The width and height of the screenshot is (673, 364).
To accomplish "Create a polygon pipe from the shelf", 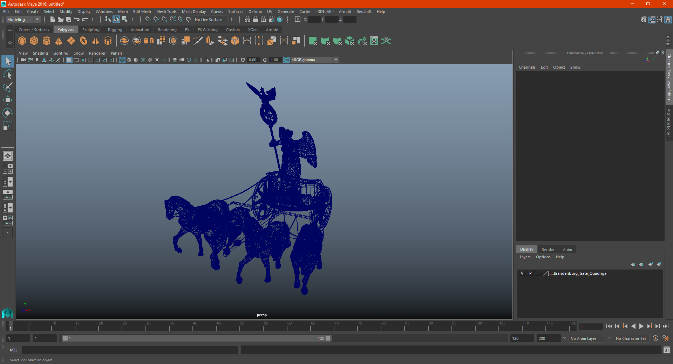I will [x=108, y=41].
